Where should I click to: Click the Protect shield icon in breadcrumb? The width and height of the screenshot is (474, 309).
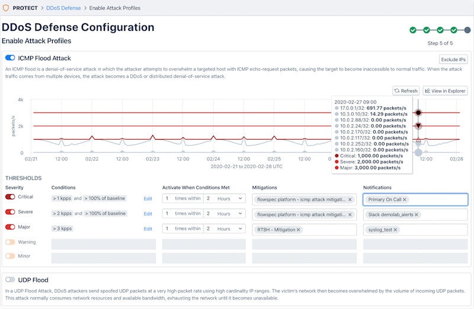coord(6,8)
